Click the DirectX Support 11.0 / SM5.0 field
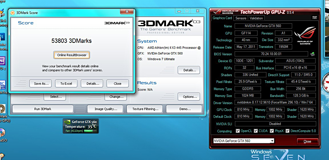329x160 pixels. coord(303,75)
